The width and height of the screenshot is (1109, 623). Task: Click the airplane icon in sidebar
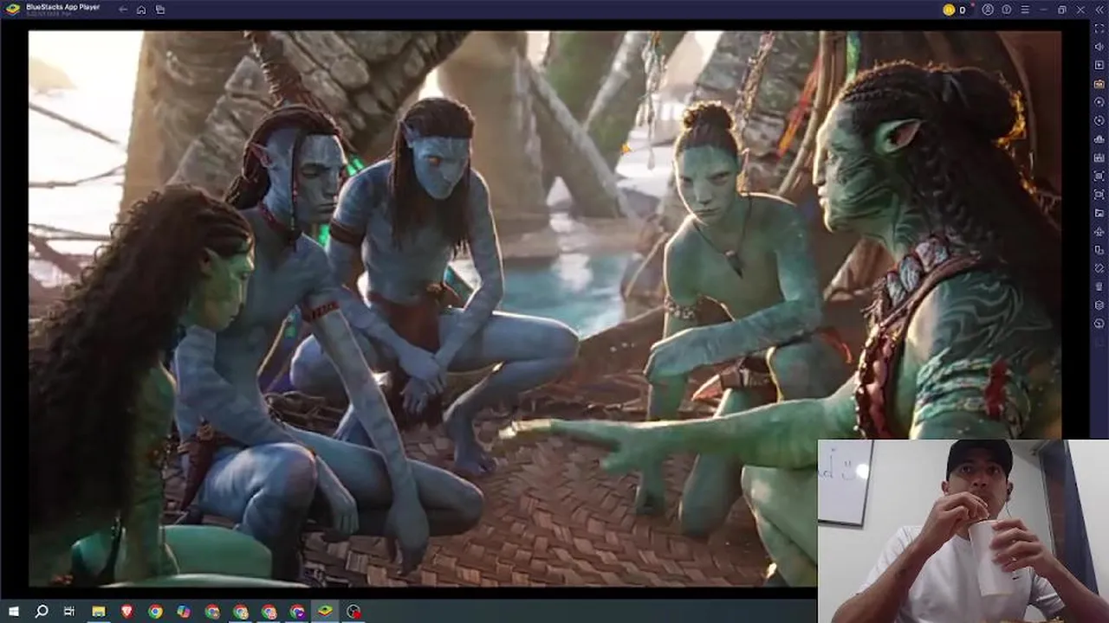point(1099,231)
